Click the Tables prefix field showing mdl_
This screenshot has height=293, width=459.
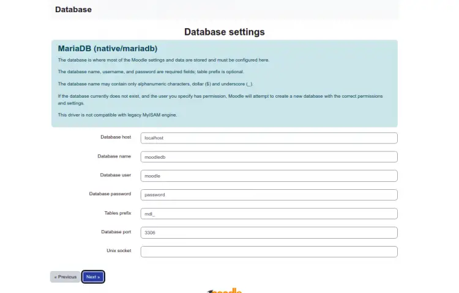(x=269, y=214)
